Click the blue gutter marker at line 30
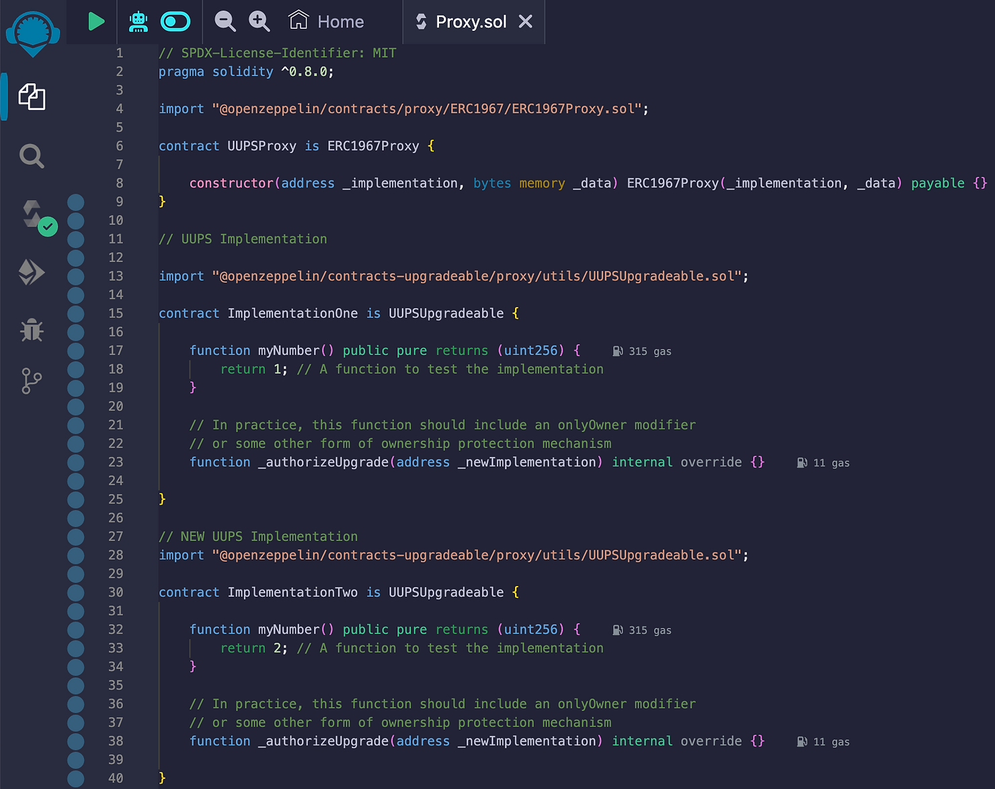Viewport: 995px width, 789px height. coord(76,592)
